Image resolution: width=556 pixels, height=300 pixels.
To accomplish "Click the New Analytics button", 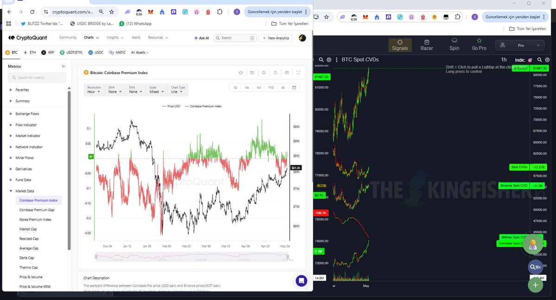I will click(276, 38).
